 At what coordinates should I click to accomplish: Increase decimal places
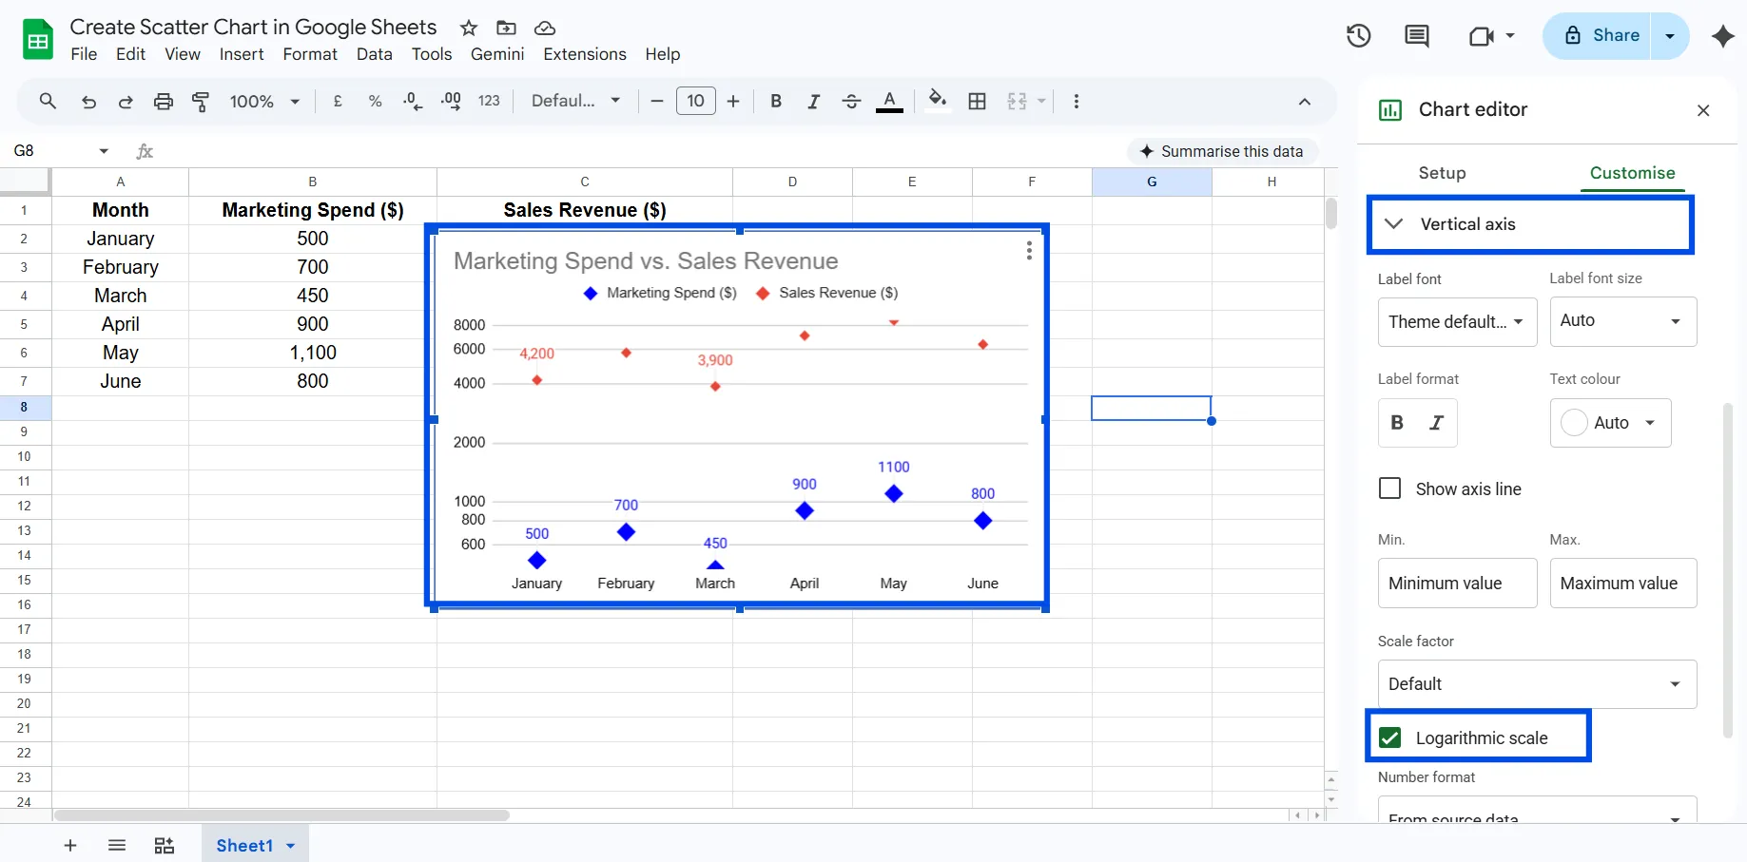tap(451, 101)
